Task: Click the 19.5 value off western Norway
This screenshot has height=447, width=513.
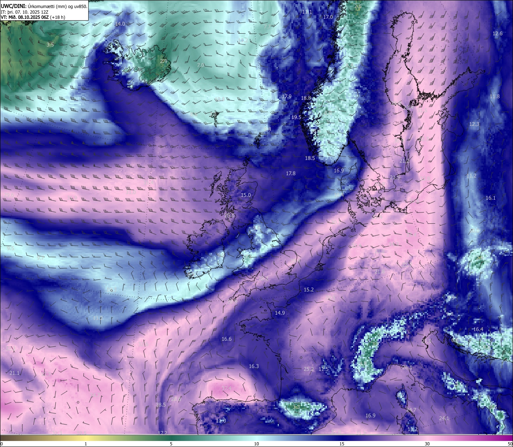Action: (296, 117)
